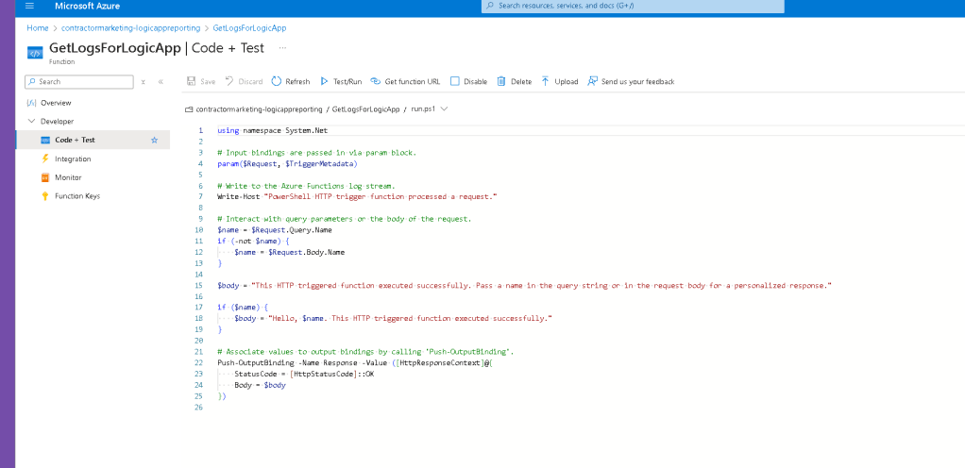Collapse the Developer section
The image size is (965, 468).
point(32,121)
